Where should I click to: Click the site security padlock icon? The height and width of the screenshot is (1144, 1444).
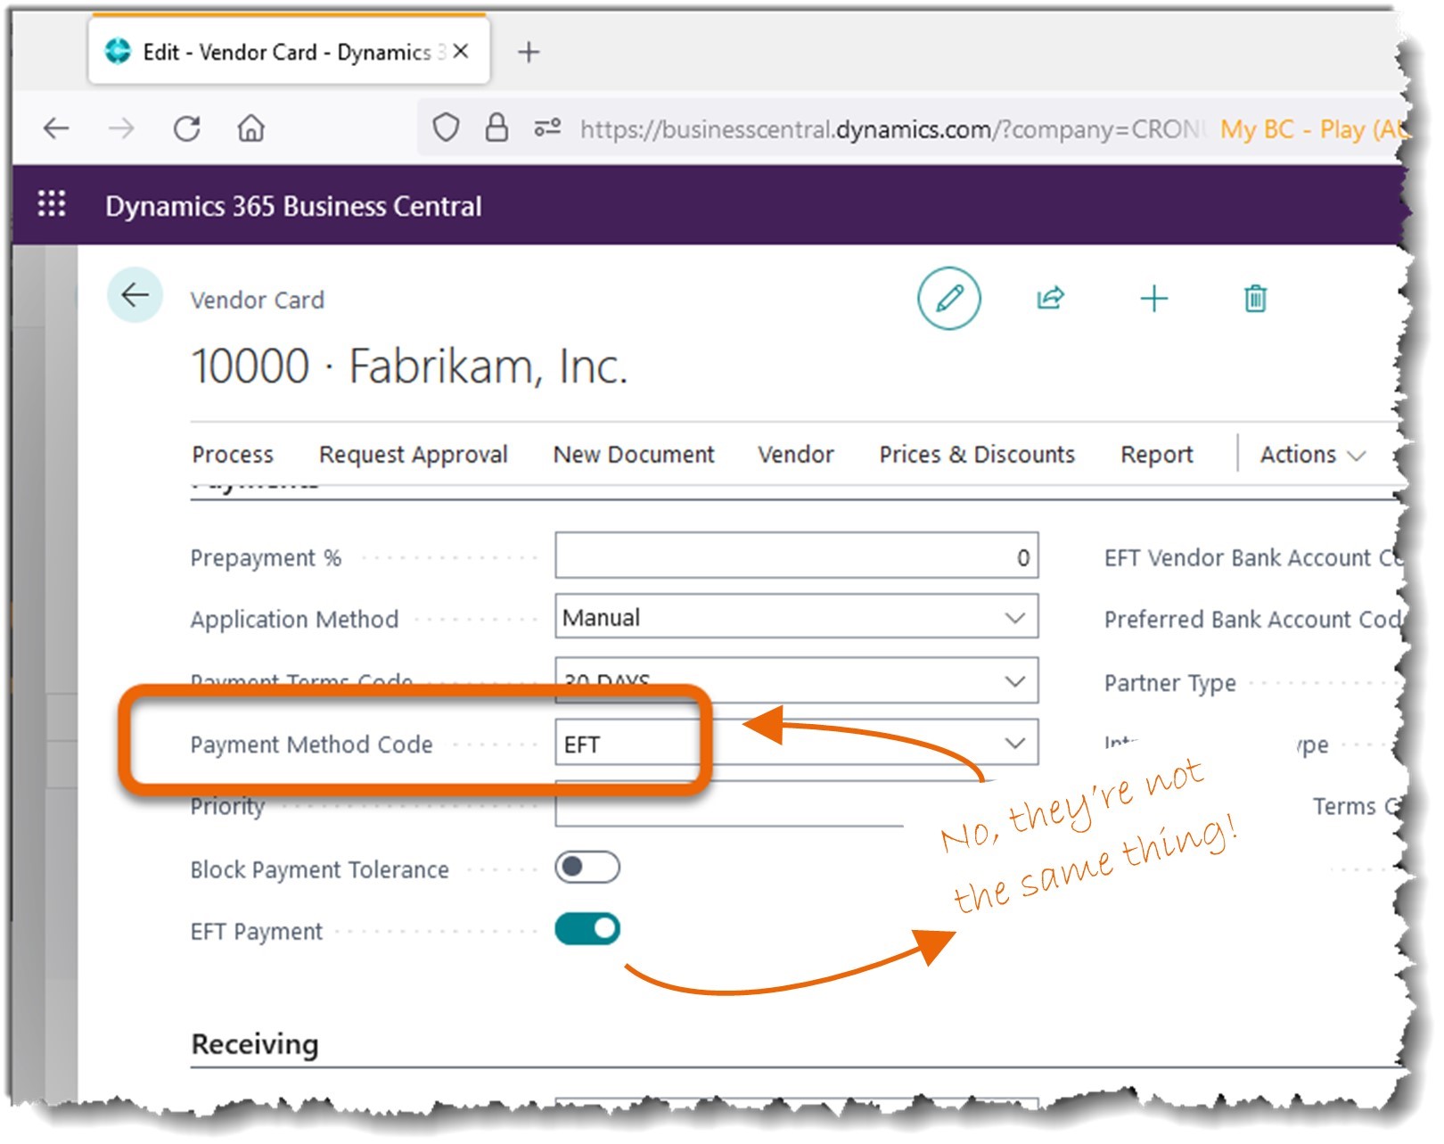point(496,128)
